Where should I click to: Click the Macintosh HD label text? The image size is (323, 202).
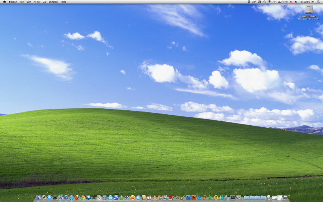tap(309, 16)
